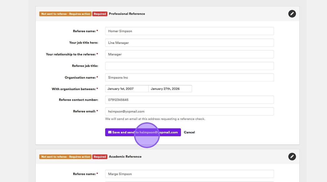Click the edit pencil icon for Academic Reference
This screenshot has width=327, height=182.
point(292,156)
